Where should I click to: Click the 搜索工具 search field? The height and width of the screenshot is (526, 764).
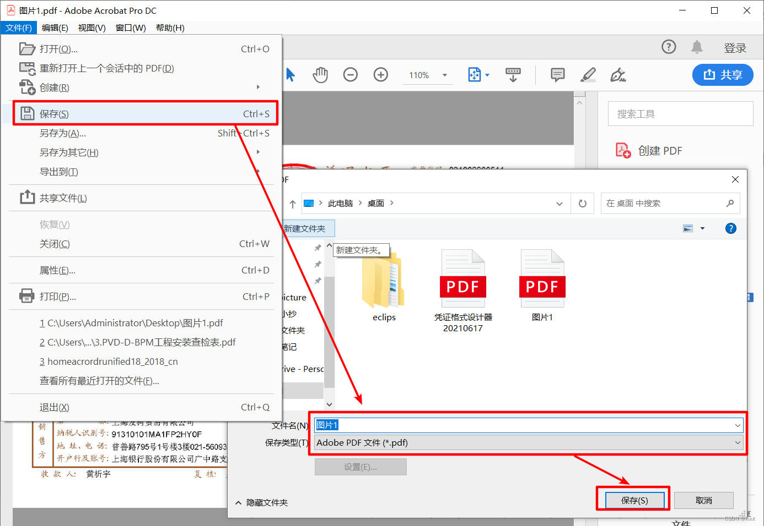(x=680, y=114)
